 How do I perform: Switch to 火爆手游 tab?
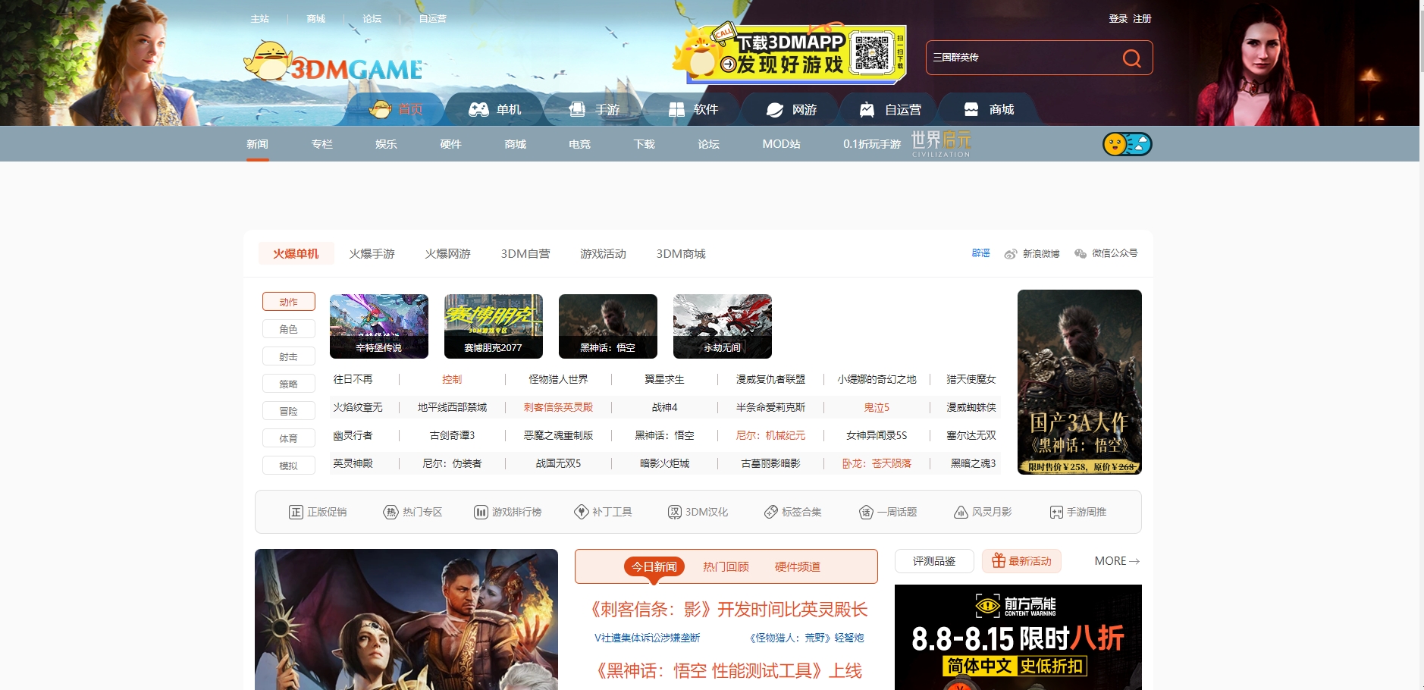[372, 253]
